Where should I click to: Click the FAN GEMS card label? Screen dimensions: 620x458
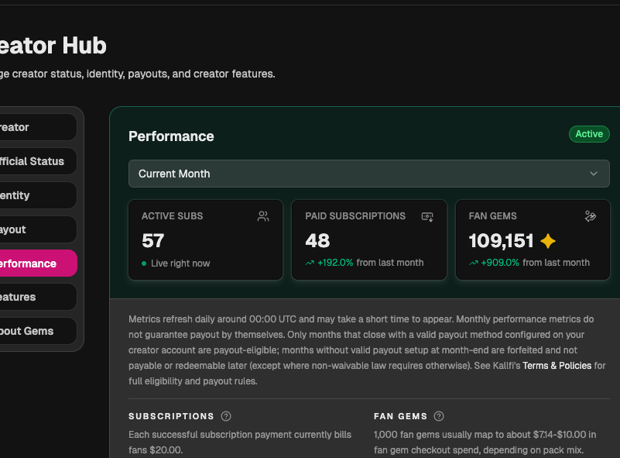coord(493,215)
